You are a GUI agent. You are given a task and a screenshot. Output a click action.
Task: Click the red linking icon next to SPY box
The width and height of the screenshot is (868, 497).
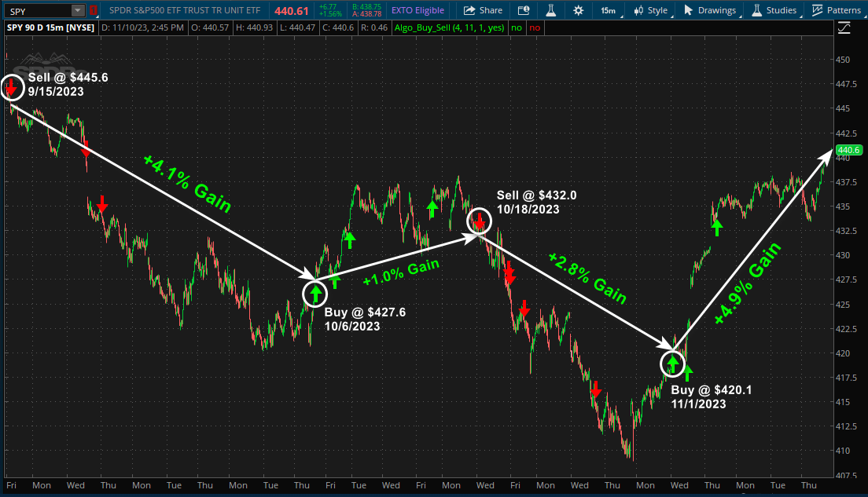pos(94,10)
